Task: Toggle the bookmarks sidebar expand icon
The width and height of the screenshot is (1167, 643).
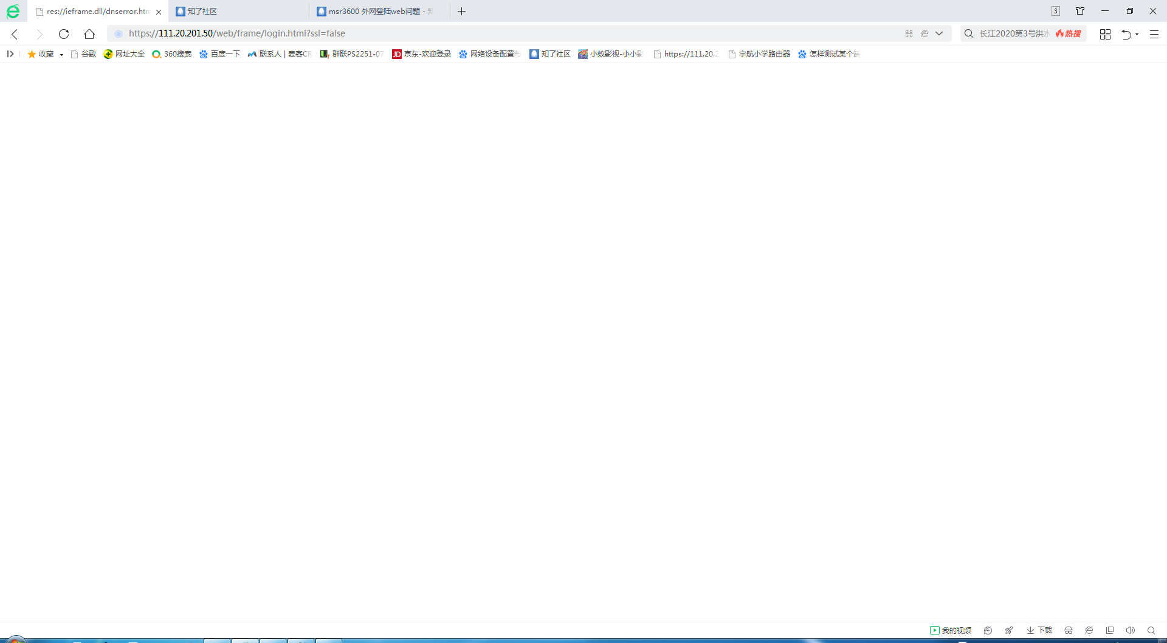Action: tap(10, 54)
